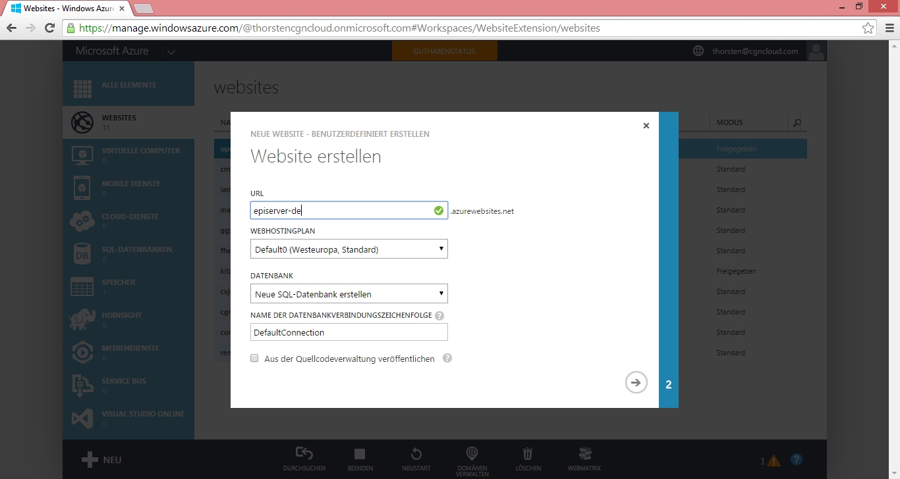Click the next arrow button in dialog
The image size is (900, 479).
[x=636, y=382]
